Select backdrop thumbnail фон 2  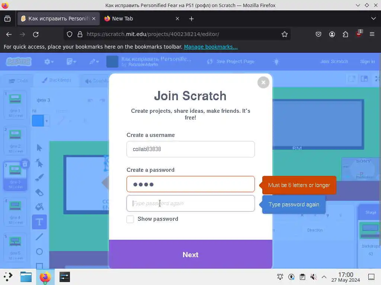[15, 141]
